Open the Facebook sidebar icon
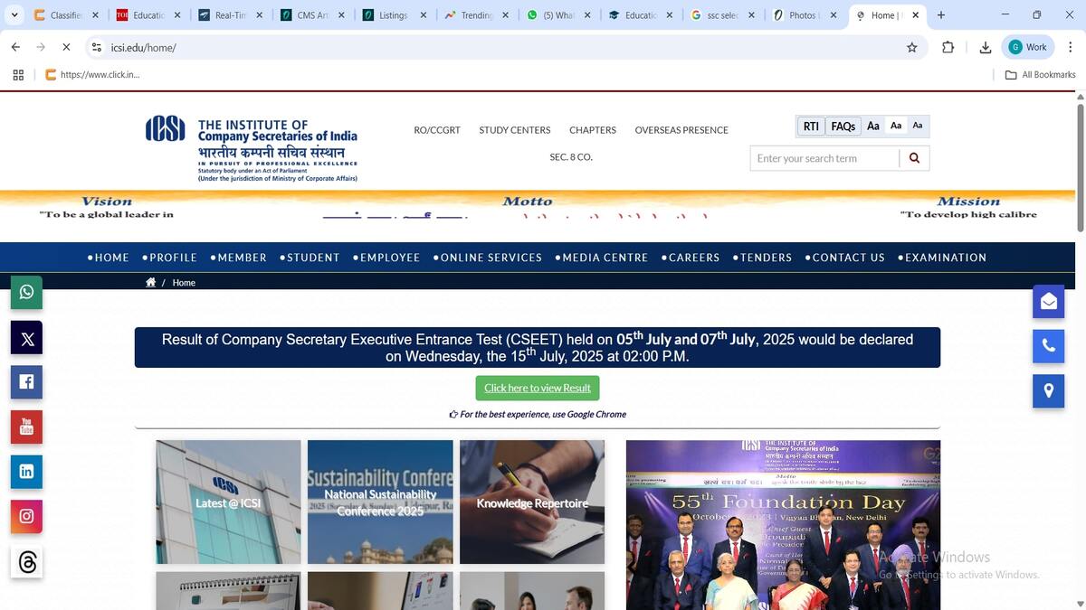Viewport: 1086px width, 610px height. [x=26, y=382]
